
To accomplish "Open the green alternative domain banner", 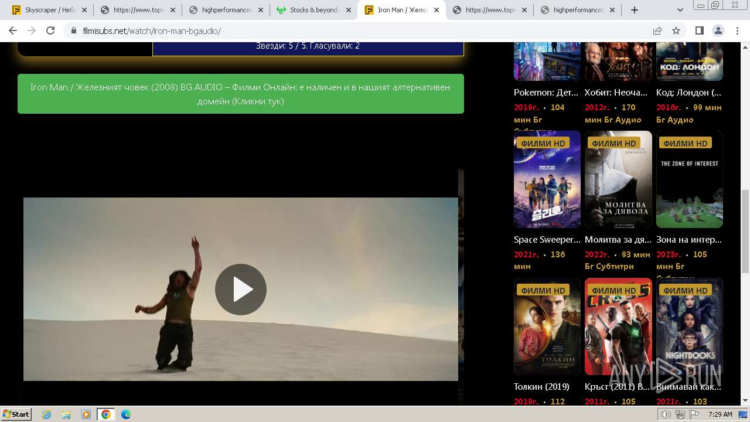I will click(240, 94).
